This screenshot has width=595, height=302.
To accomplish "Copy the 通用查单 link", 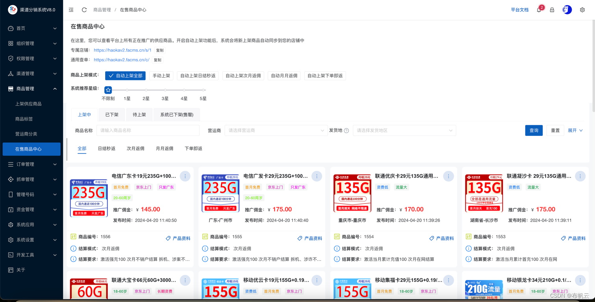I will click(x=158, y=60).
